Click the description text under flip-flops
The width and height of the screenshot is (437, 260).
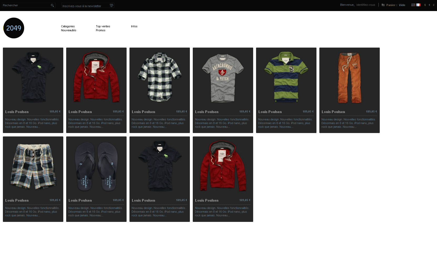pyautogui.click(x=95, y=212)
